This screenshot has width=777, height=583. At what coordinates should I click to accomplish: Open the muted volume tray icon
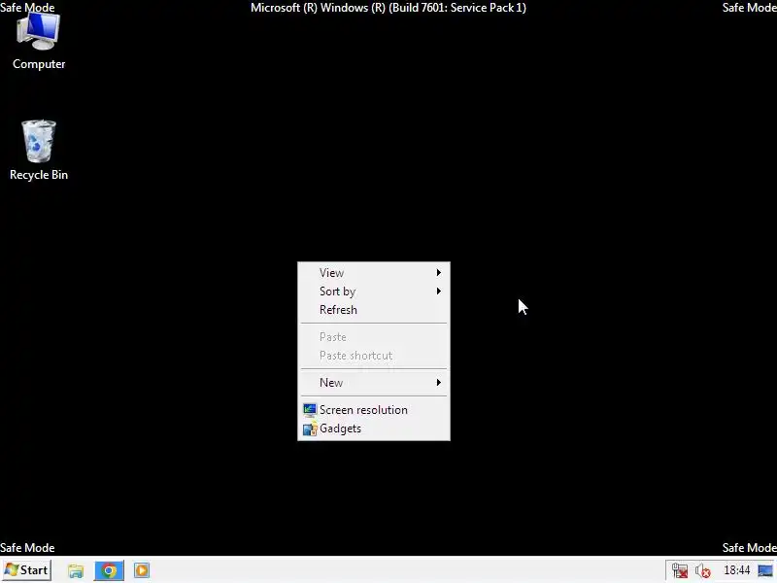(x=702, y=571)
